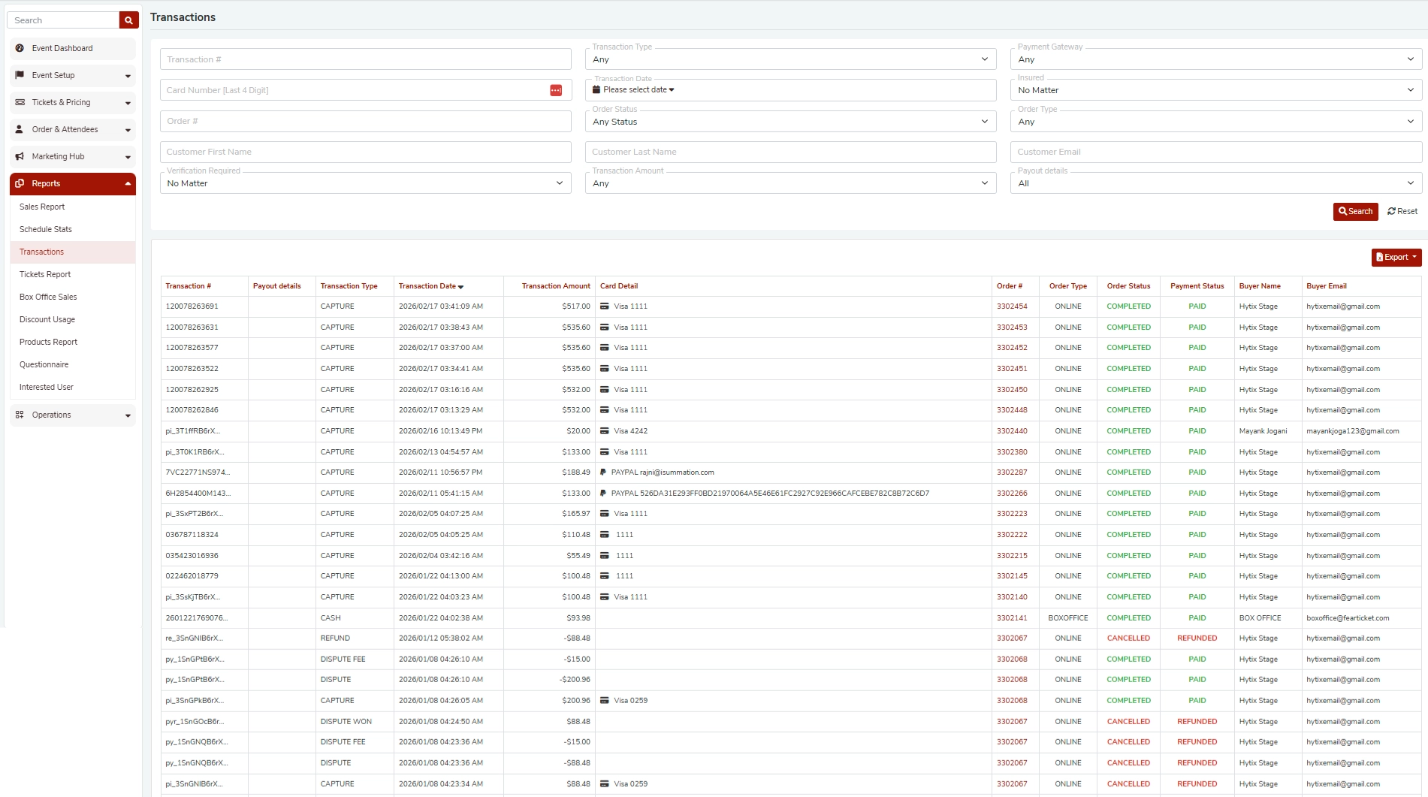
Task: Sort by Transaction Amount column header
Action: coord(556,286)
